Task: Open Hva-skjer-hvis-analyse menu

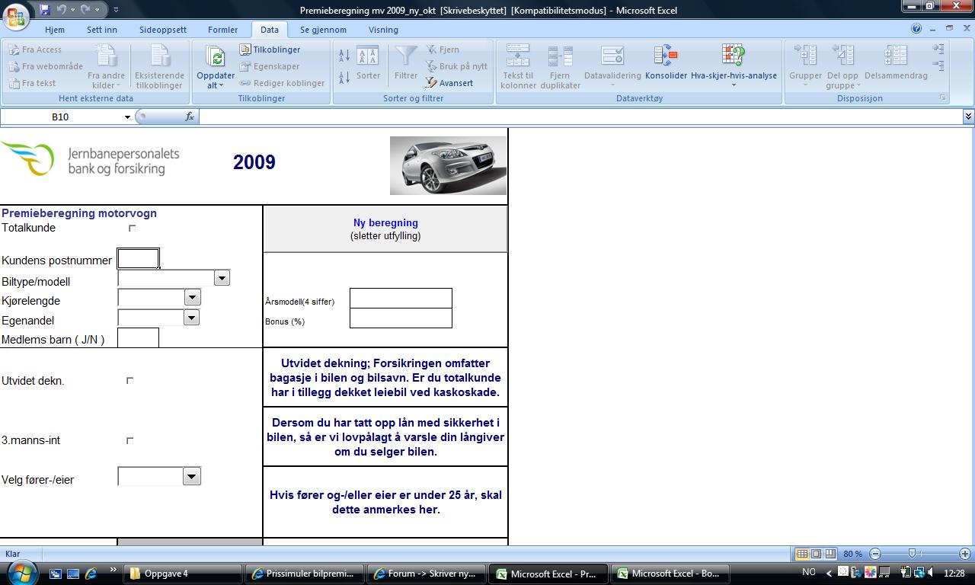Action: (x=734, y=66)
